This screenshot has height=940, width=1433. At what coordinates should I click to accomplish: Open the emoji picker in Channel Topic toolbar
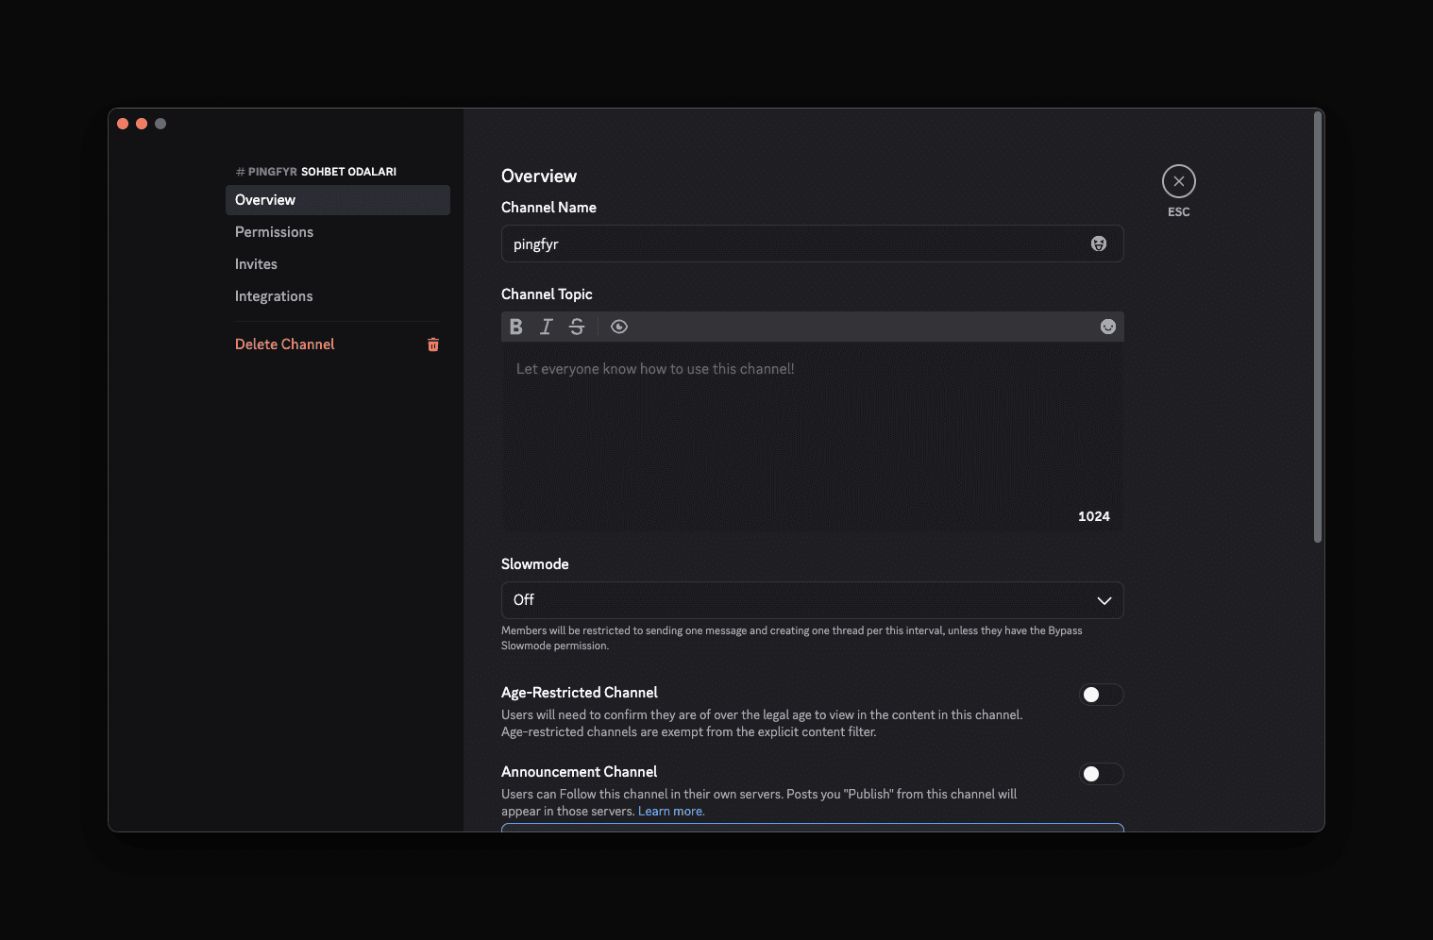(1107, 327)
